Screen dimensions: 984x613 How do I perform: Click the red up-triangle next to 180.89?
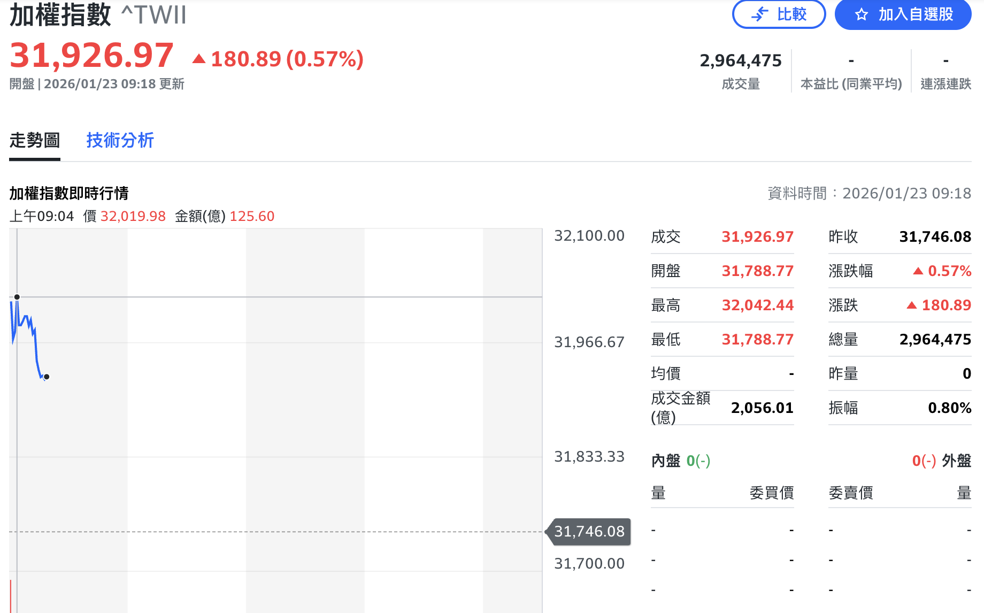[199, 59]
